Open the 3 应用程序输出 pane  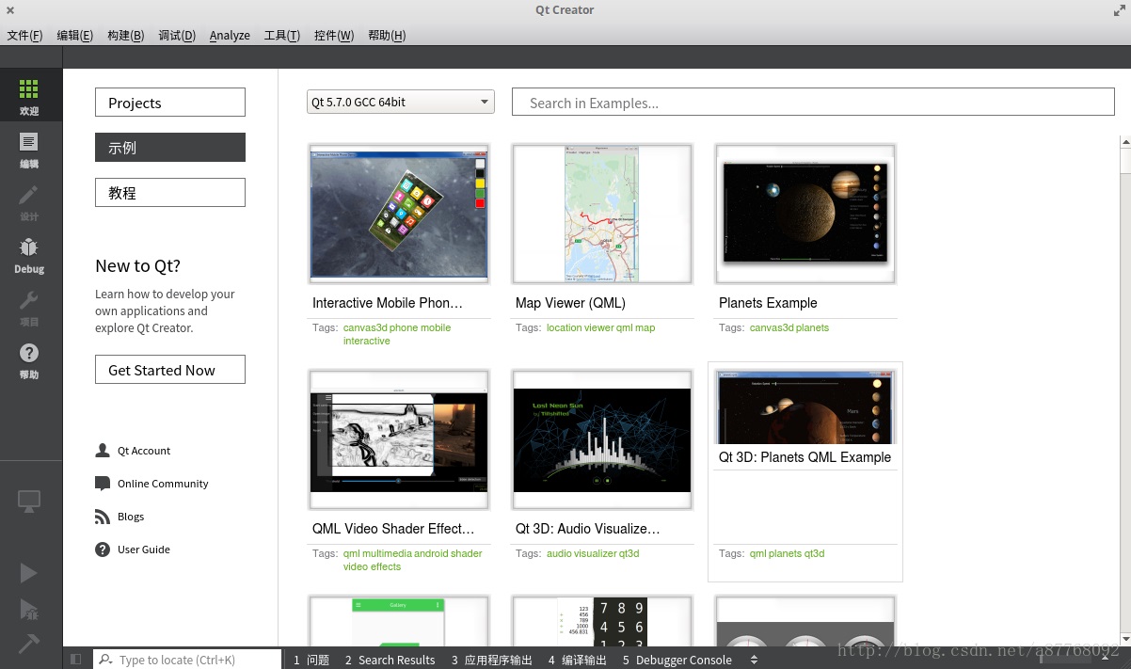(x=491, y=660)
